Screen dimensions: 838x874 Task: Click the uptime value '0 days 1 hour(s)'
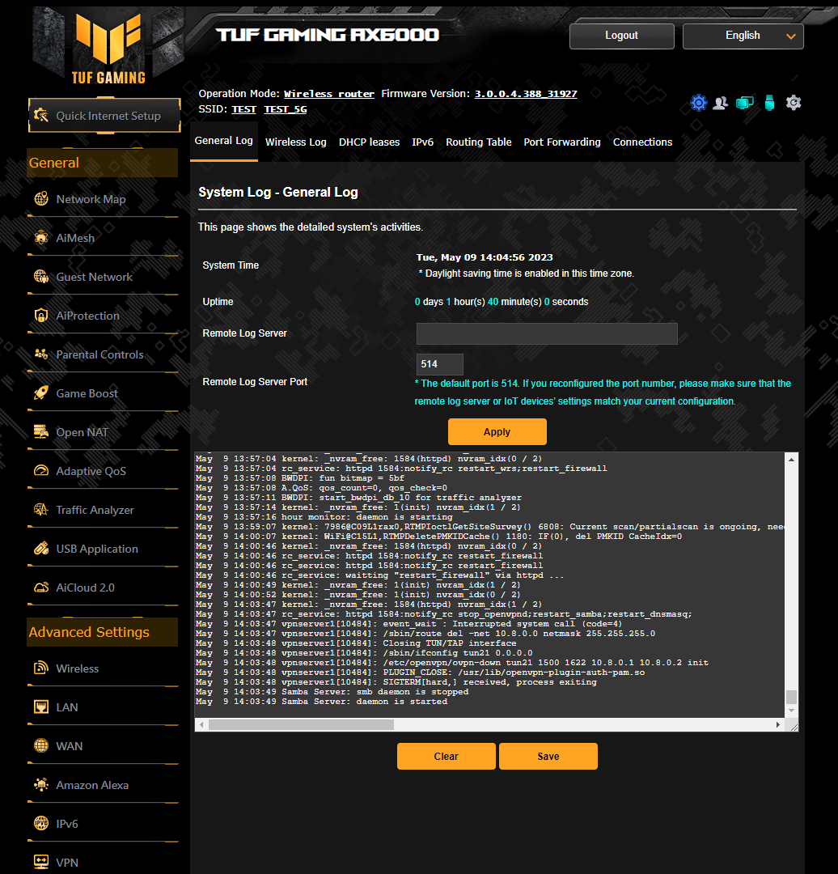[x=450, y=302]
